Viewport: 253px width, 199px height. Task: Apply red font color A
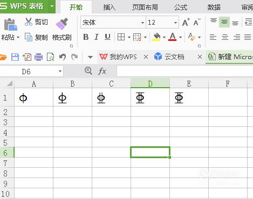click(x=173, y=37)
